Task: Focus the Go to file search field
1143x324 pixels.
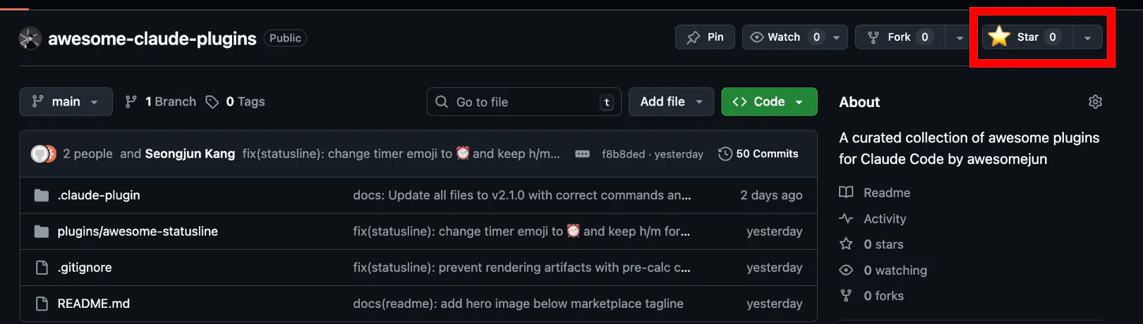Action: point(524,101)
